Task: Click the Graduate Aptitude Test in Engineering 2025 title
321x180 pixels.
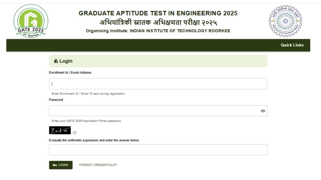Action: click(158, 13)
